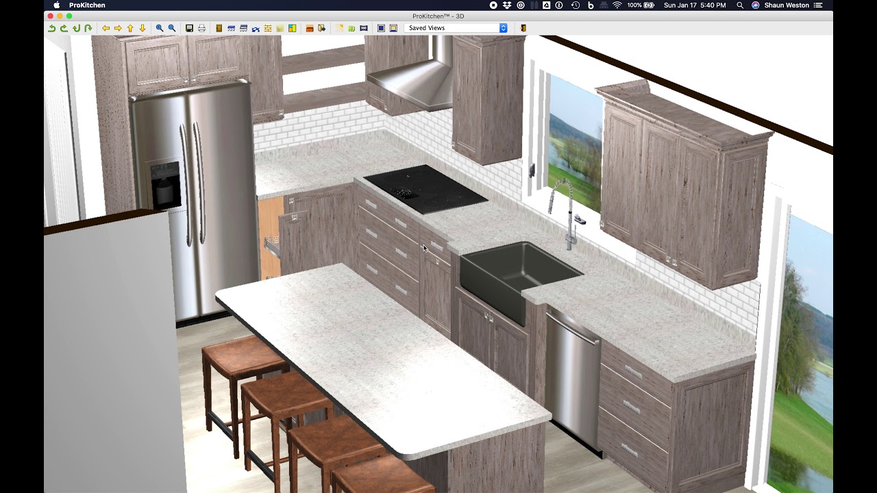The height and width of the screenshot is (493, 877).
Task: Exit 3D view with door icon
Action: [523, 28]
